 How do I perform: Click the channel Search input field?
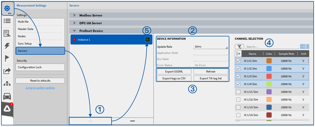pos(272,47)
